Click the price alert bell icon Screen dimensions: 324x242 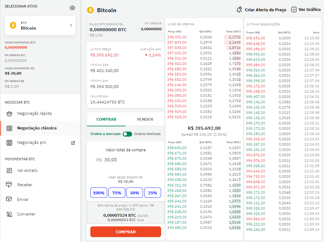click(239, 10)
